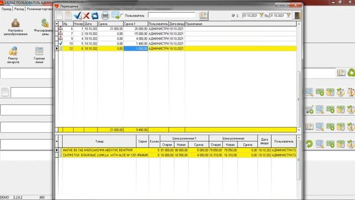This screenshot has width=355, height=200.
Task: Click the lower grid vertical scrollbar
Action: pyautogui.click(x=299, y=159)
